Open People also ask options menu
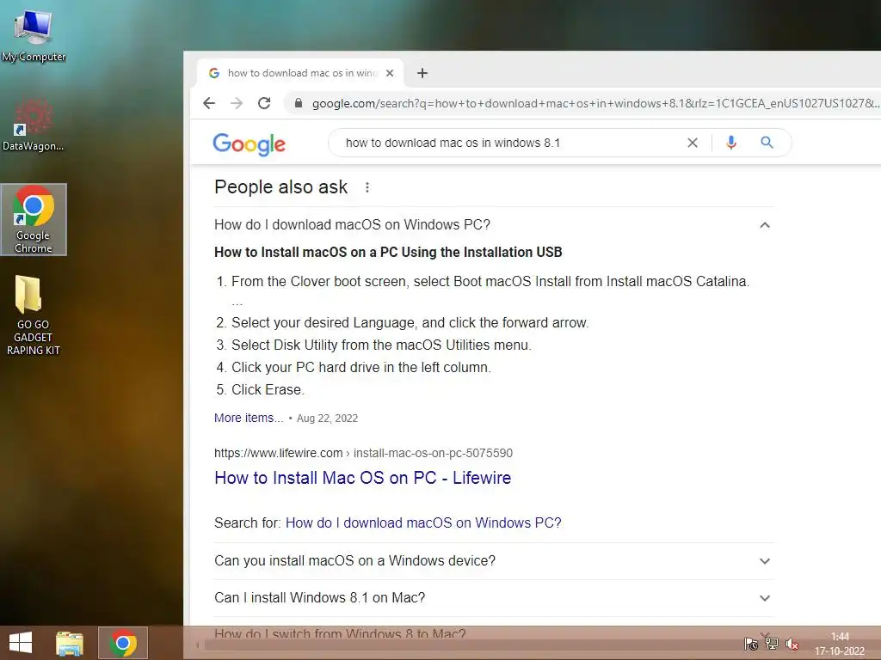 [x=367, y=187]
